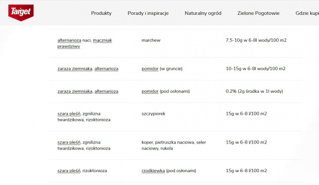
Task: Click zaraza ziemniaka in pomidor (w gruncie) row
Action: click(75, 69)
